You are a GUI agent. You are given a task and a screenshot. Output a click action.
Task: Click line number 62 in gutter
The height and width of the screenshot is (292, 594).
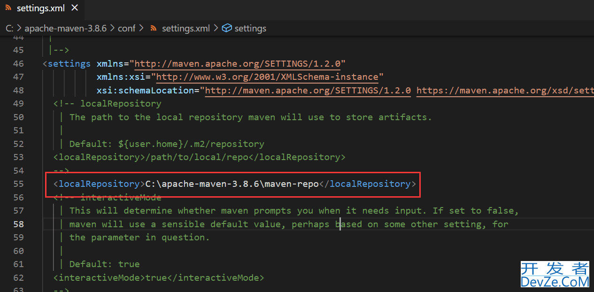[18, 277]
